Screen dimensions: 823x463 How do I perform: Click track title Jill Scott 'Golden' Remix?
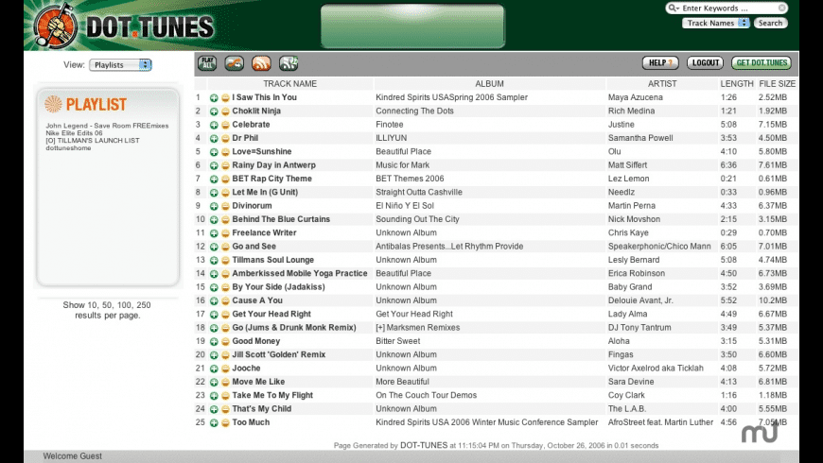(279, 355)
